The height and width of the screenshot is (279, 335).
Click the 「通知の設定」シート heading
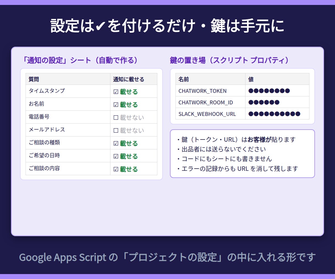80,60
